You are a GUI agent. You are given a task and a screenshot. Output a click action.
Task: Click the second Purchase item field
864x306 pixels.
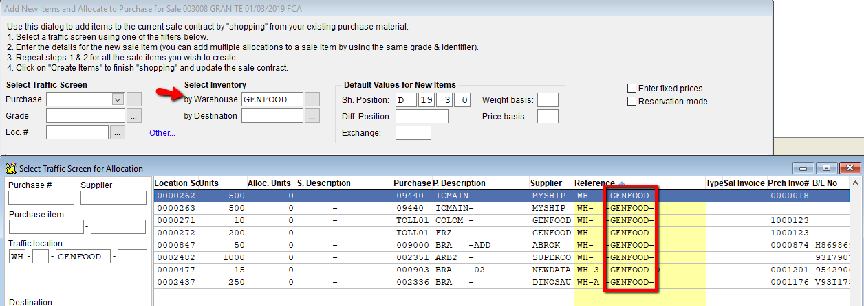pyautogui.click(x=119, y=227)
